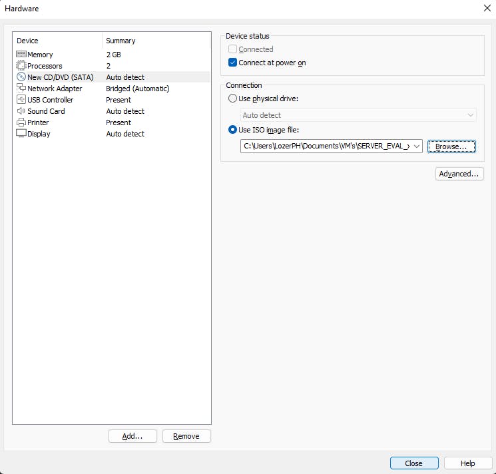
Task: Click Present summary in USB Controller row
Action: tap(119, 100)
